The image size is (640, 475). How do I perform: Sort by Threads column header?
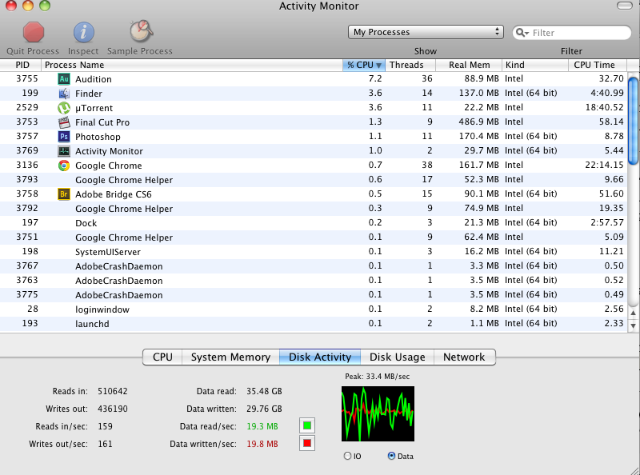coord(410,66)
